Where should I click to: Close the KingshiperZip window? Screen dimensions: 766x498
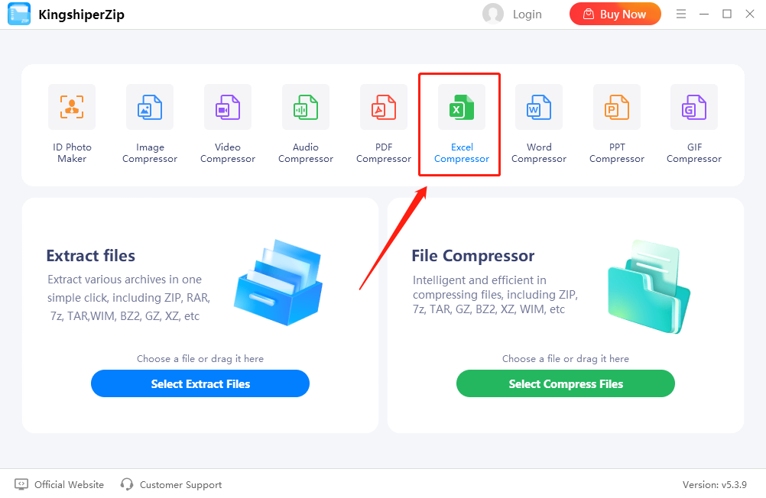tap(750, 14)
